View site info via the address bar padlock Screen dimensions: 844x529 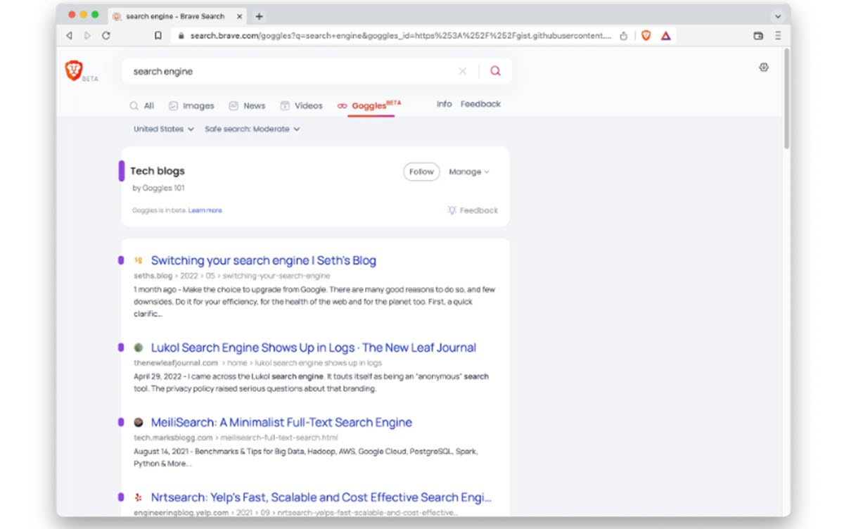(x=181, y=36)
